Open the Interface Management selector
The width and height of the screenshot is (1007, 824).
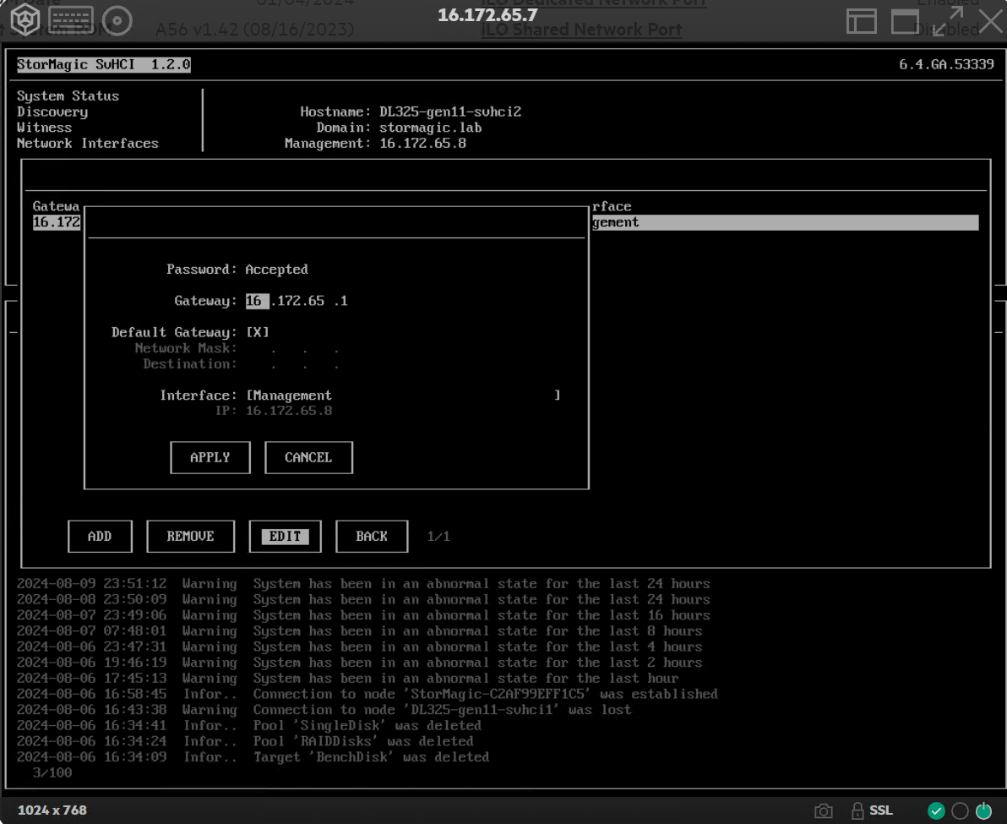click(403, 395)
